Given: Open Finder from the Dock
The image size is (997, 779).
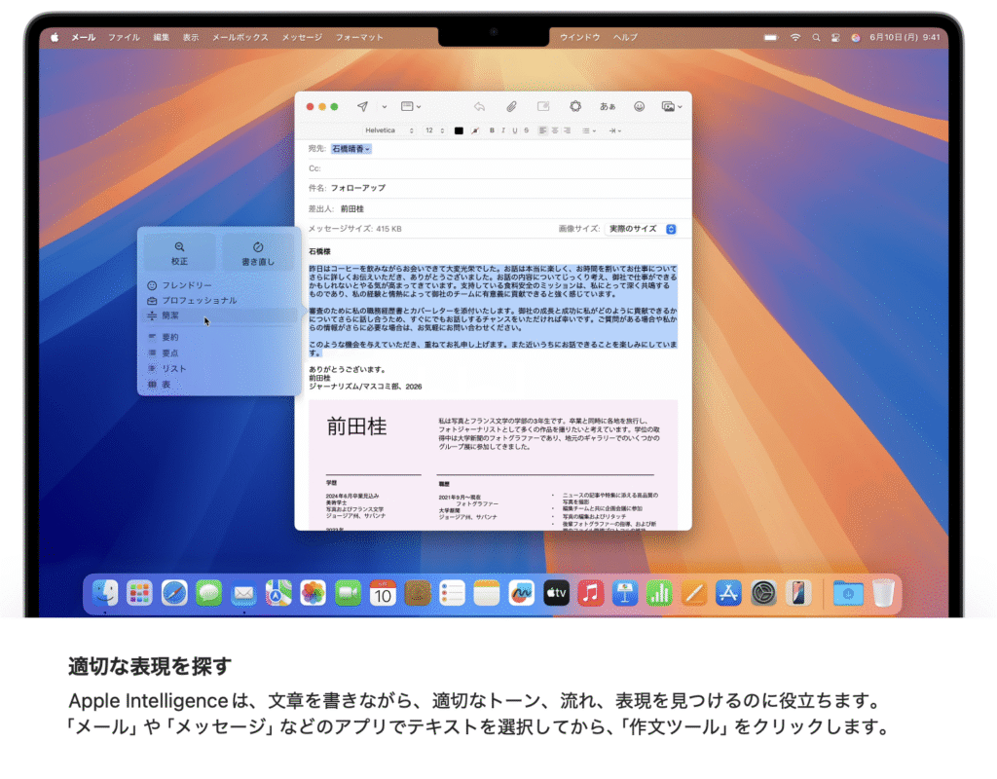Looking at the screenshot, I should coord(105,593).
